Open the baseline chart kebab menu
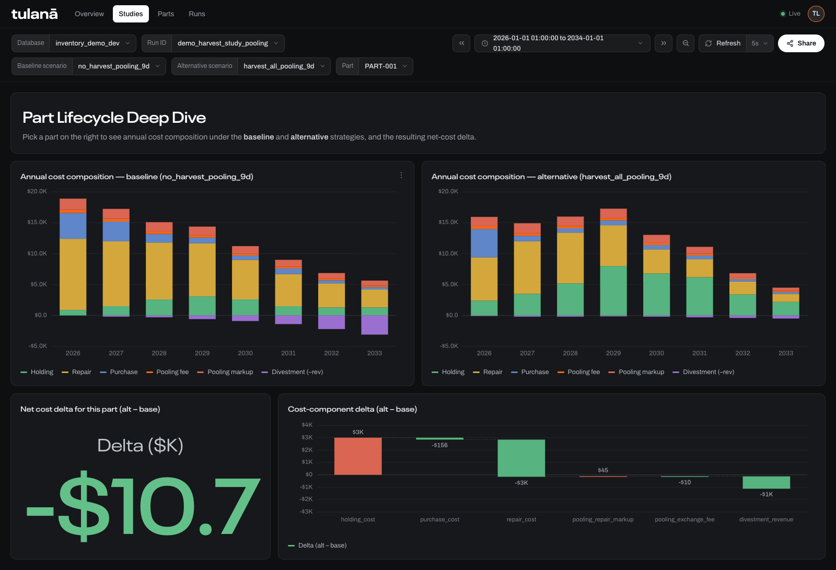The height and width of the screenshot is (570, 836). (401, 176)
